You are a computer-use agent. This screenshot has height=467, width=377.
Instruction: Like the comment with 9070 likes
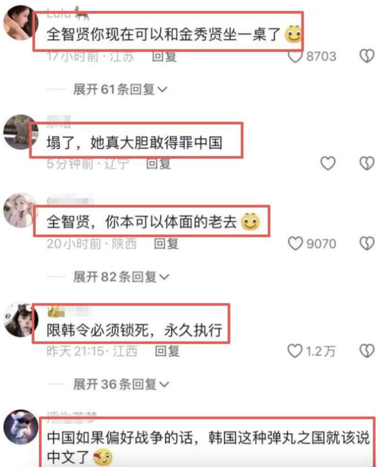pyautogui.click(x=295, y=244)
